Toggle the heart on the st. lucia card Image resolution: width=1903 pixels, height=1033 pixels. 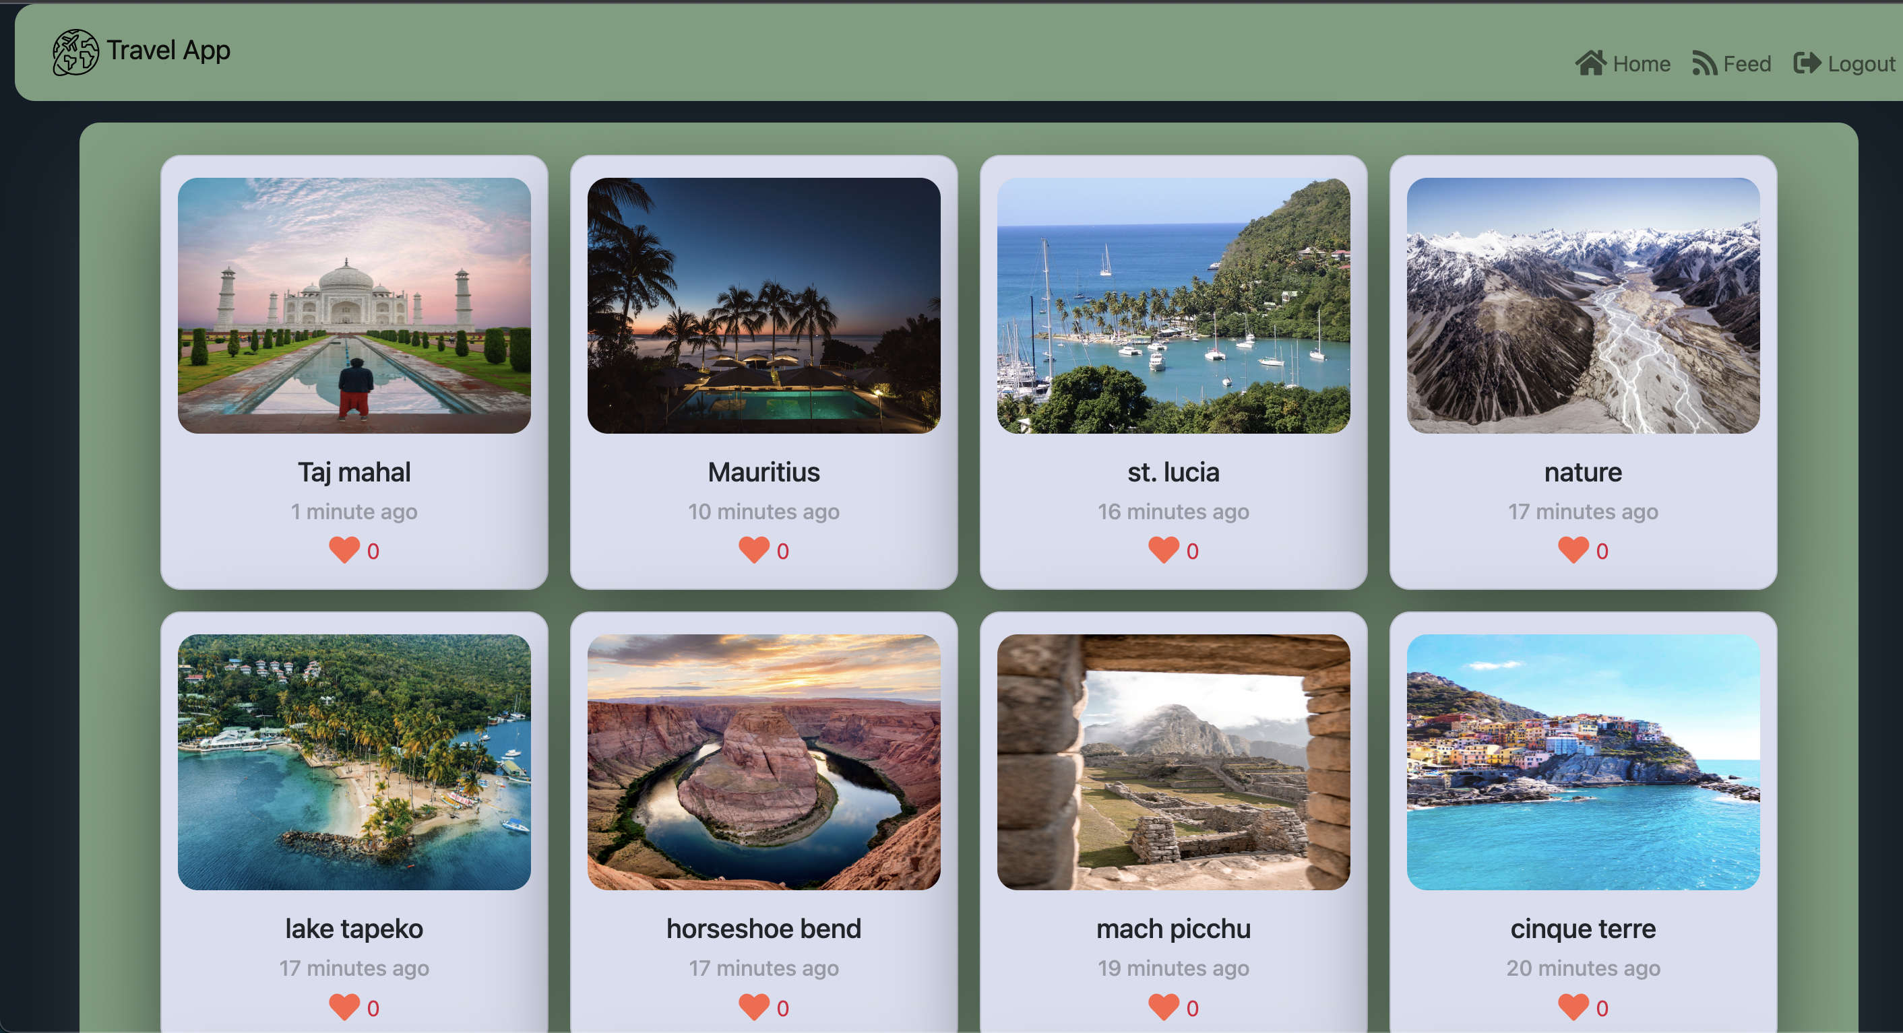pyautogui.click(x=1164, y=550)
